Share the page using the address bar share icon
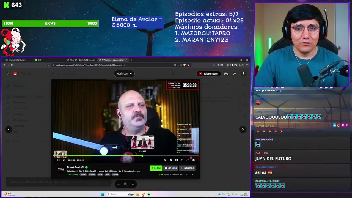 [x=180, y=65]
